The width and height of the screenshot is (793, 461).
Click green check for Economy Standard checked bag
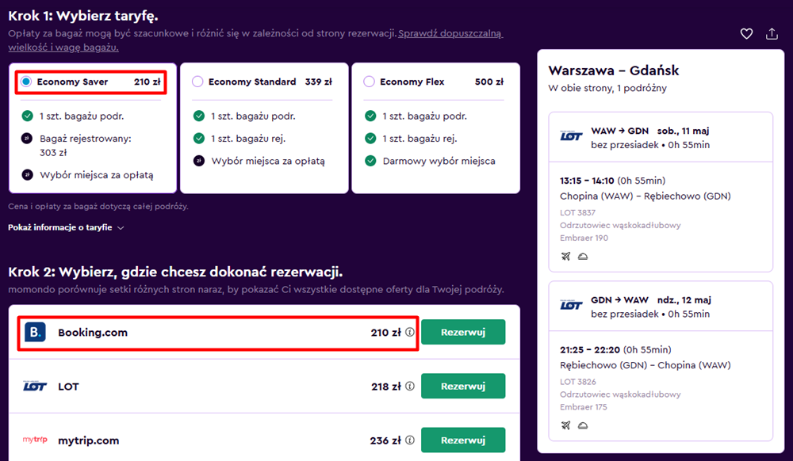tap(199, 139)
